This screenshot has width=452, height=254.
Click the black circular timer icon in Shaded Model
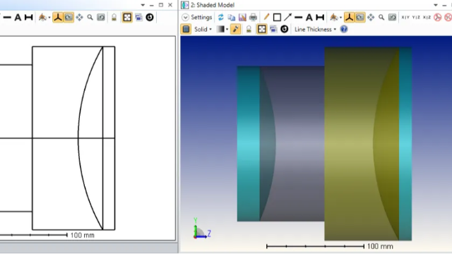pyautogui.click(x=284, y=29)
